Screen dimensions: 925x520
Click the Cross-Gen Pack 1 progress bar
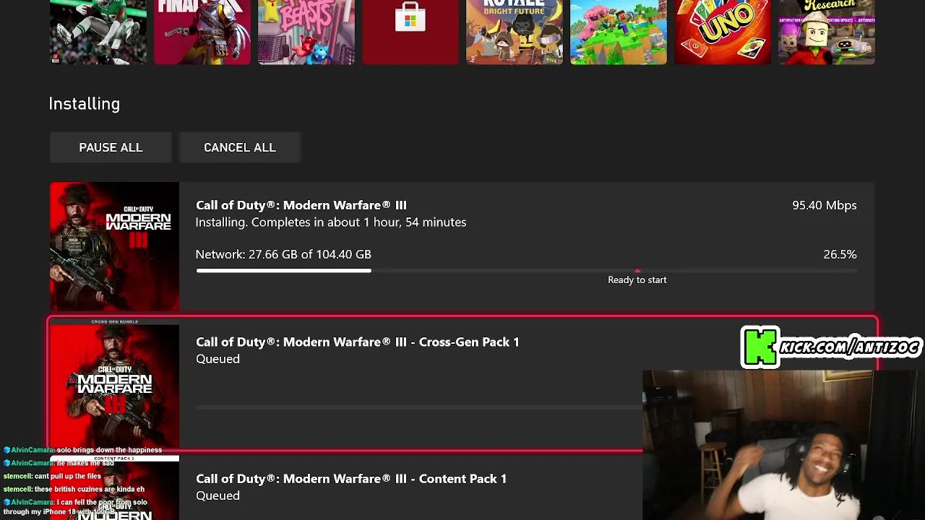pos(419,407)
